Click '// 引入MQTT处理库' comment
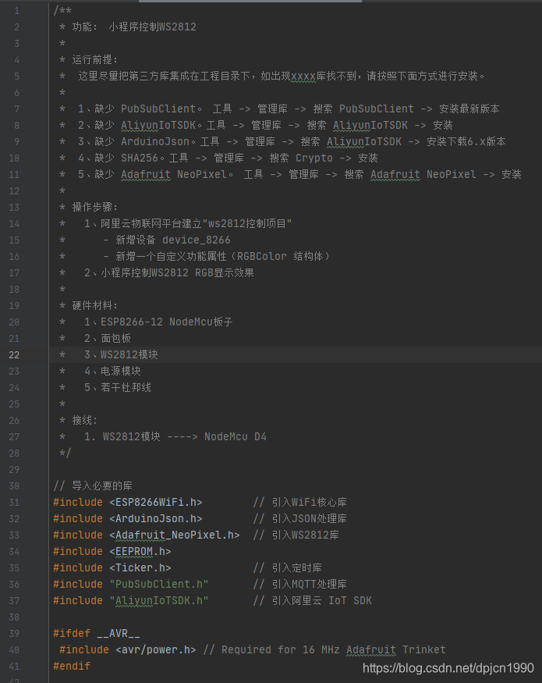The image size is (542, 683). tap(300, 585)
